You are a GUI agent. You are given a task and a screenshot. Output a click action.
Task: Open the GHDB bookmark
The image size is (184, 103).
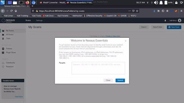[122, 16]
